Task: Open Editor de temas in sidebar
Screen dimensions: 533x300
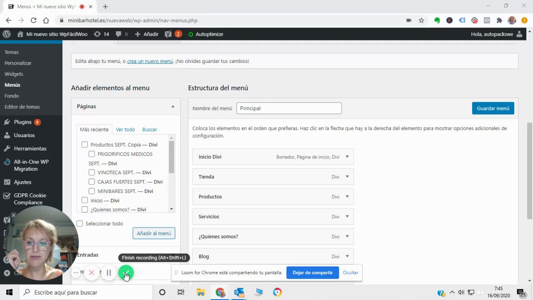Action: pos(22,107)
